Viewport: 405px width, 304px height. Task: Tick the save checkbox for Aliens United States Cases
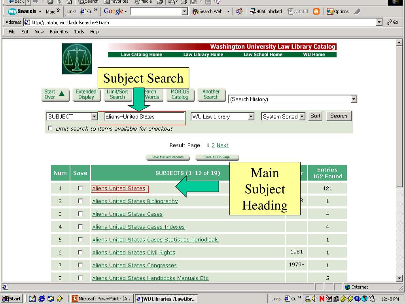(80, 214)
